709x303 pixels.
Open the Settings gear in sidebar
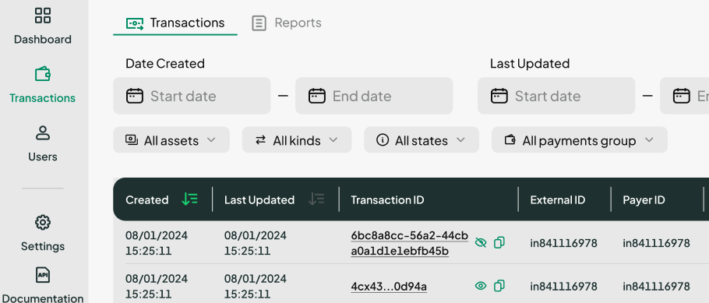43,223
